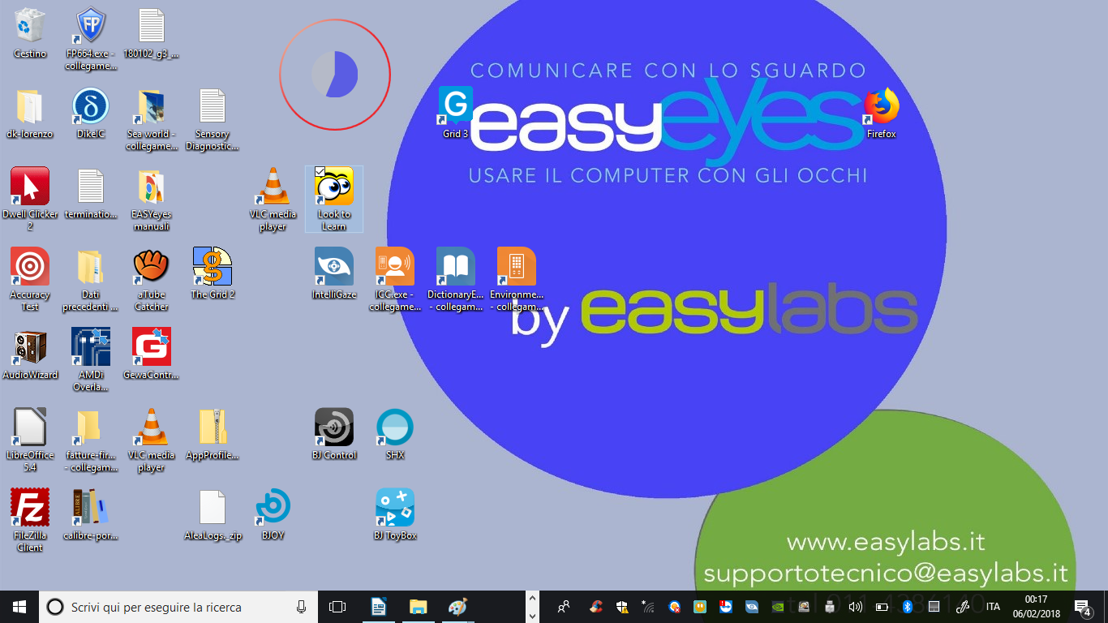Viewport: 1108px width, 623px height.
Task: Open TeamViewer tray icon
Action: point(726,607)
